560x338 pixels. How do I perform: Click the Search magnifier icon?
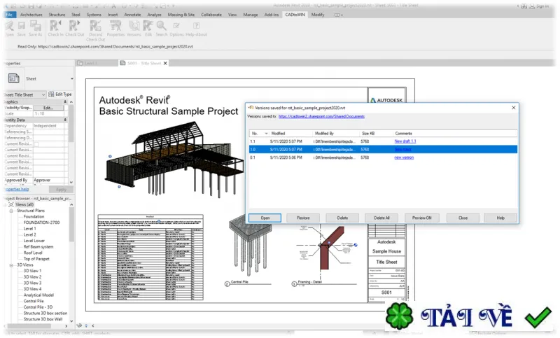[x=162, y=29]
